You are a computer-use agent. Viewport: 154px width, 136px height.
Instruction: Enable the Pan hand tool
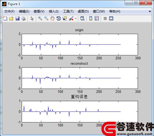click(x=52, y=18)
